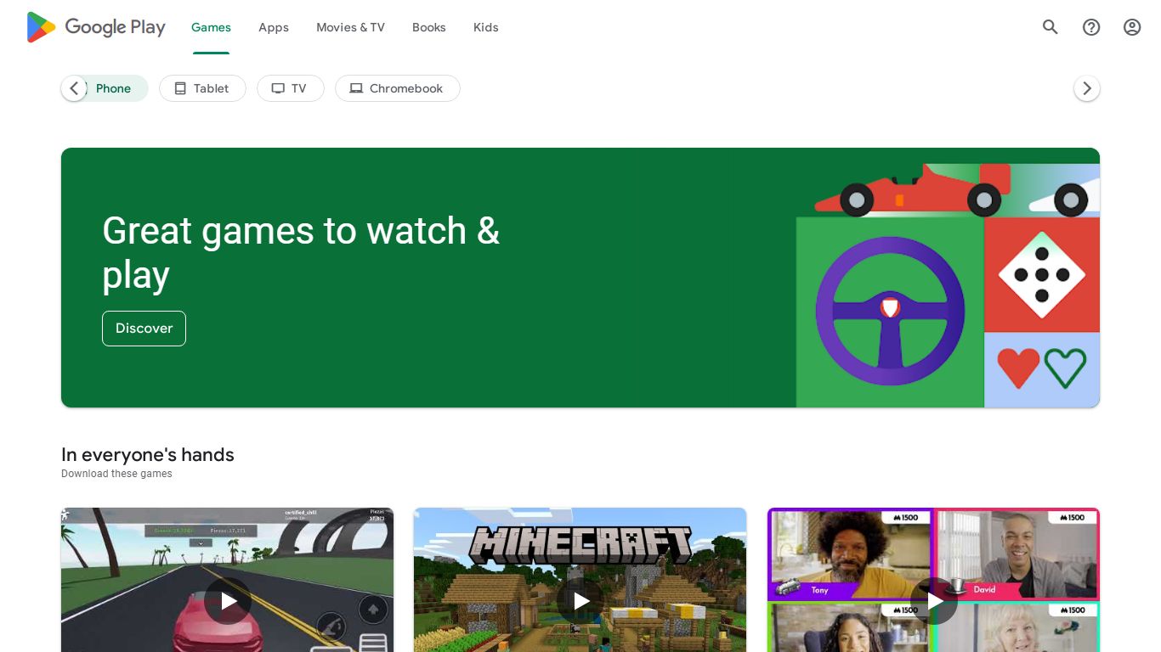Screen dimensions: 1161x652
Task: Select the Tablet device filter chip
Action: click(x=202, y=88)
